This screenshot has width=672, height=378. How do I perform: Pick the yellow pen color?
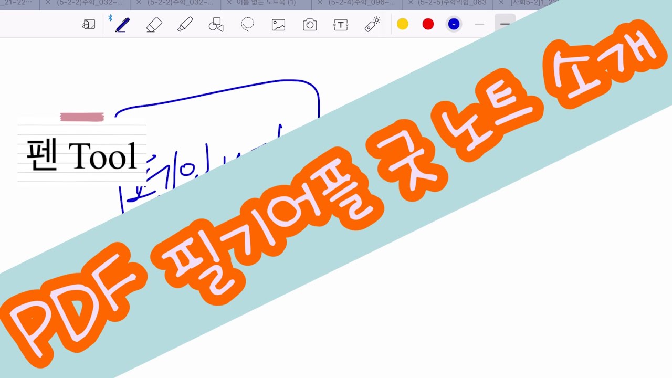pos(403,24)
